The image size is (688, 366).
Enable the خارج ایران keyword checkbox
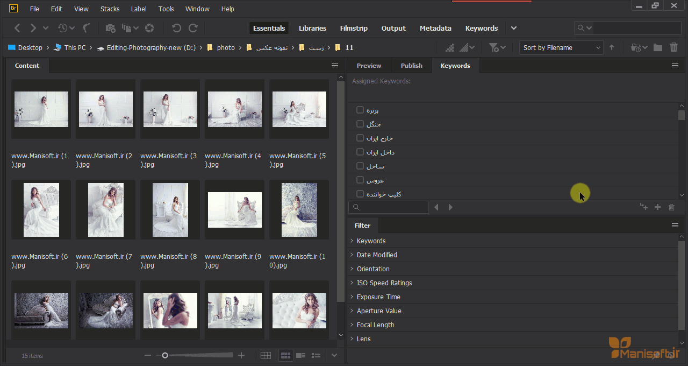pos(360,138)
